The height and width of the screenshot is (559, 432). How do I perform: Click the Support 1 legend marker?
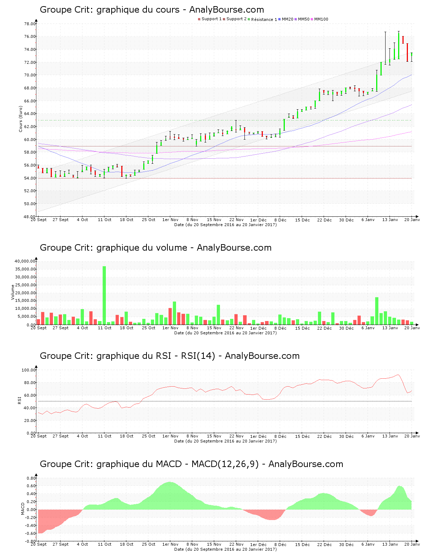pos(199,19)
